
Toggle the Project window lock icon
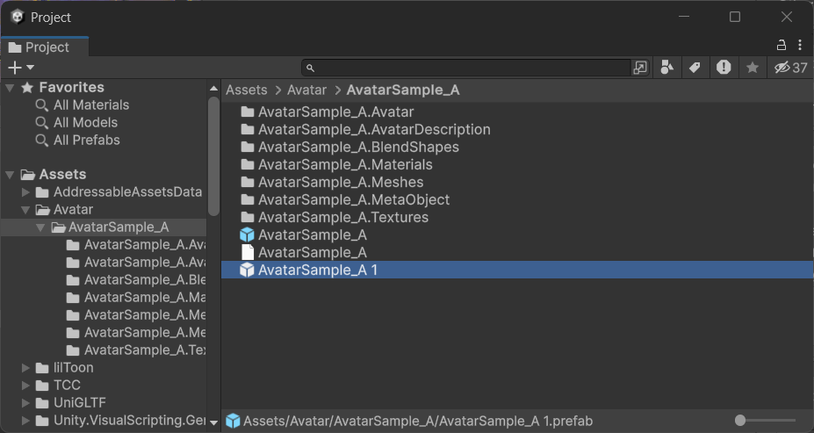(782, 45)
